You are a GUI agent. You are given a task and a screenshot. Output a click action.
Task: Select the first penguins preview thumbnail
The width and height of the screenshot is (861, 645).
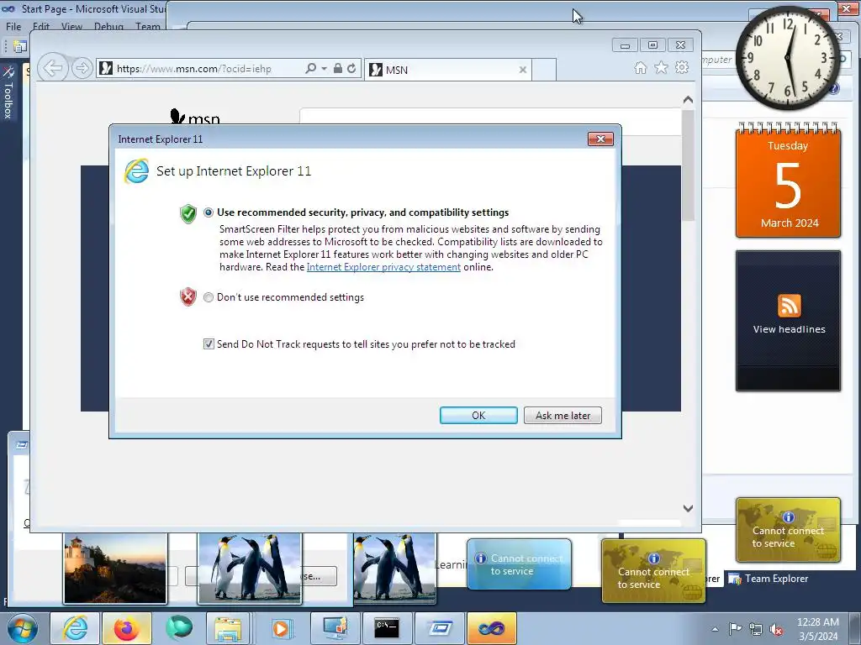pyautogui.click(x=249, y=569)
